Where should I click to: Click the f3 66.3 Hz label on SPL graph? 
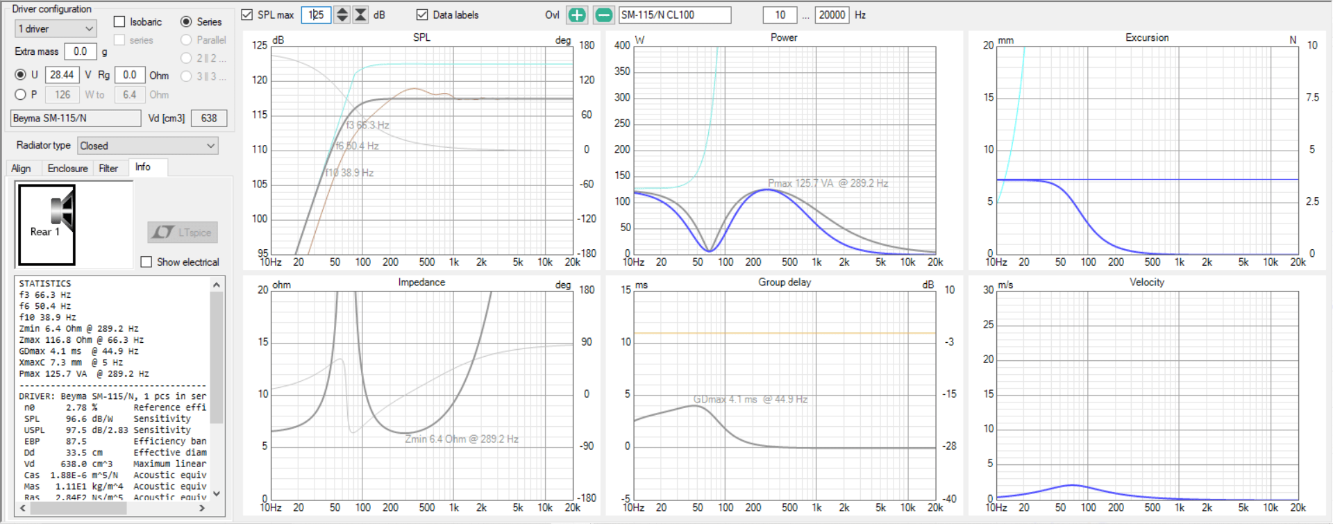tap(367, 125)
